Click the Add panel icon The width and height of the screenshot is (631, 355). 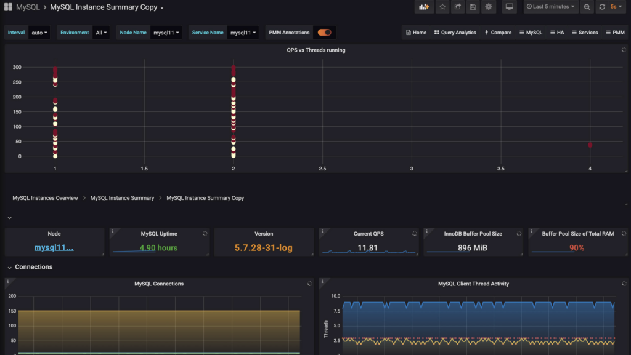click(424, 7)
